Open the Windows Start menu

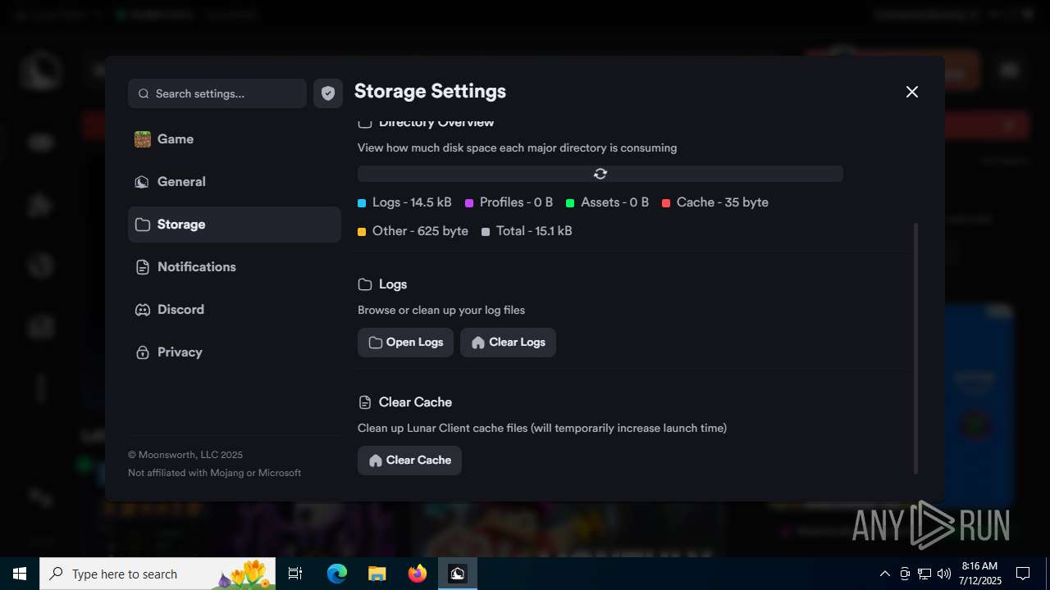coord(20,574)
